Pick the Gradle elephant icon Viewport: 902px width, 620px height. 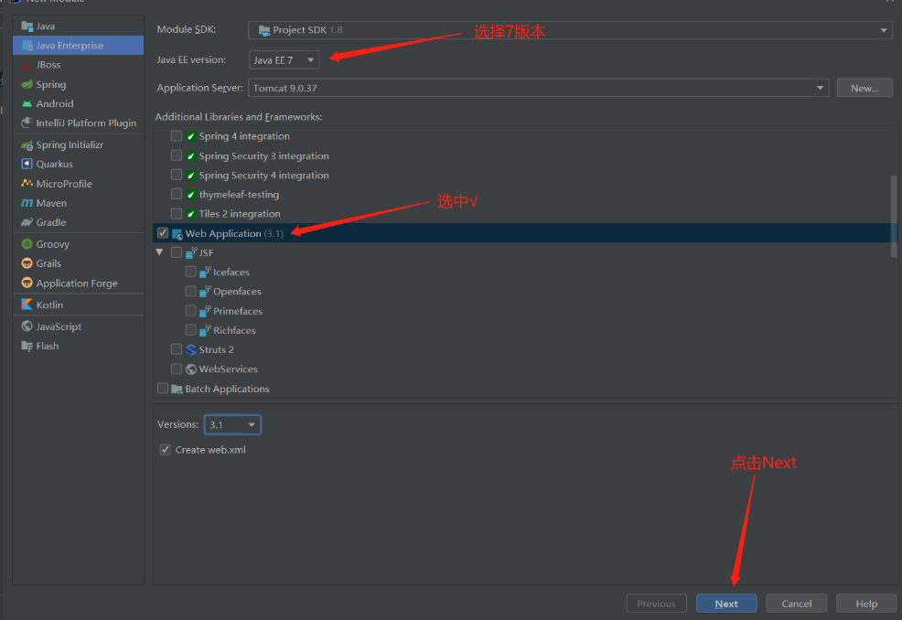click(27, 222)
